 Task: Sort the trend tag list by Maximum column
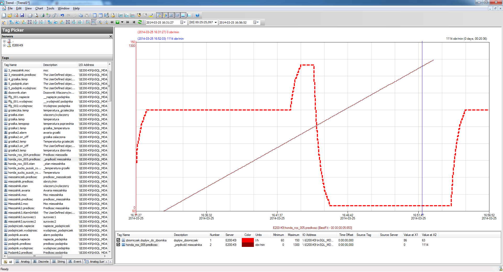point(293,235)
